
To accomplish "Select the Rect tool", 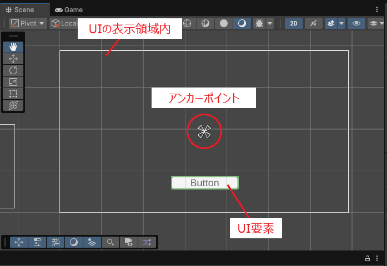I will tap(13, 94).
